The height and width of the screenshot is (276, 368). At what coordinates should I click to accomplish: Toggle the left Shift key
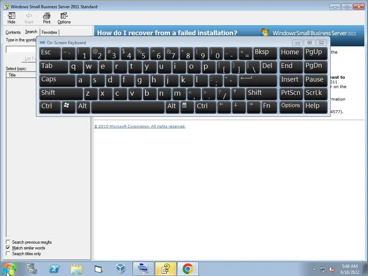(x=61, y=94)
